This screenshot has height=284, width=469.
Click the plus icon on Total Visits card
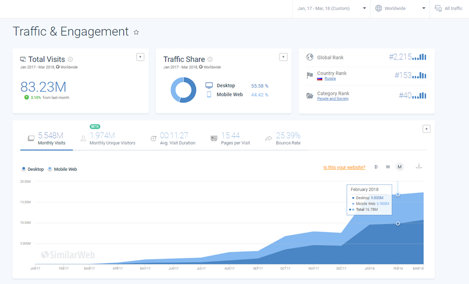click(140, 57)
